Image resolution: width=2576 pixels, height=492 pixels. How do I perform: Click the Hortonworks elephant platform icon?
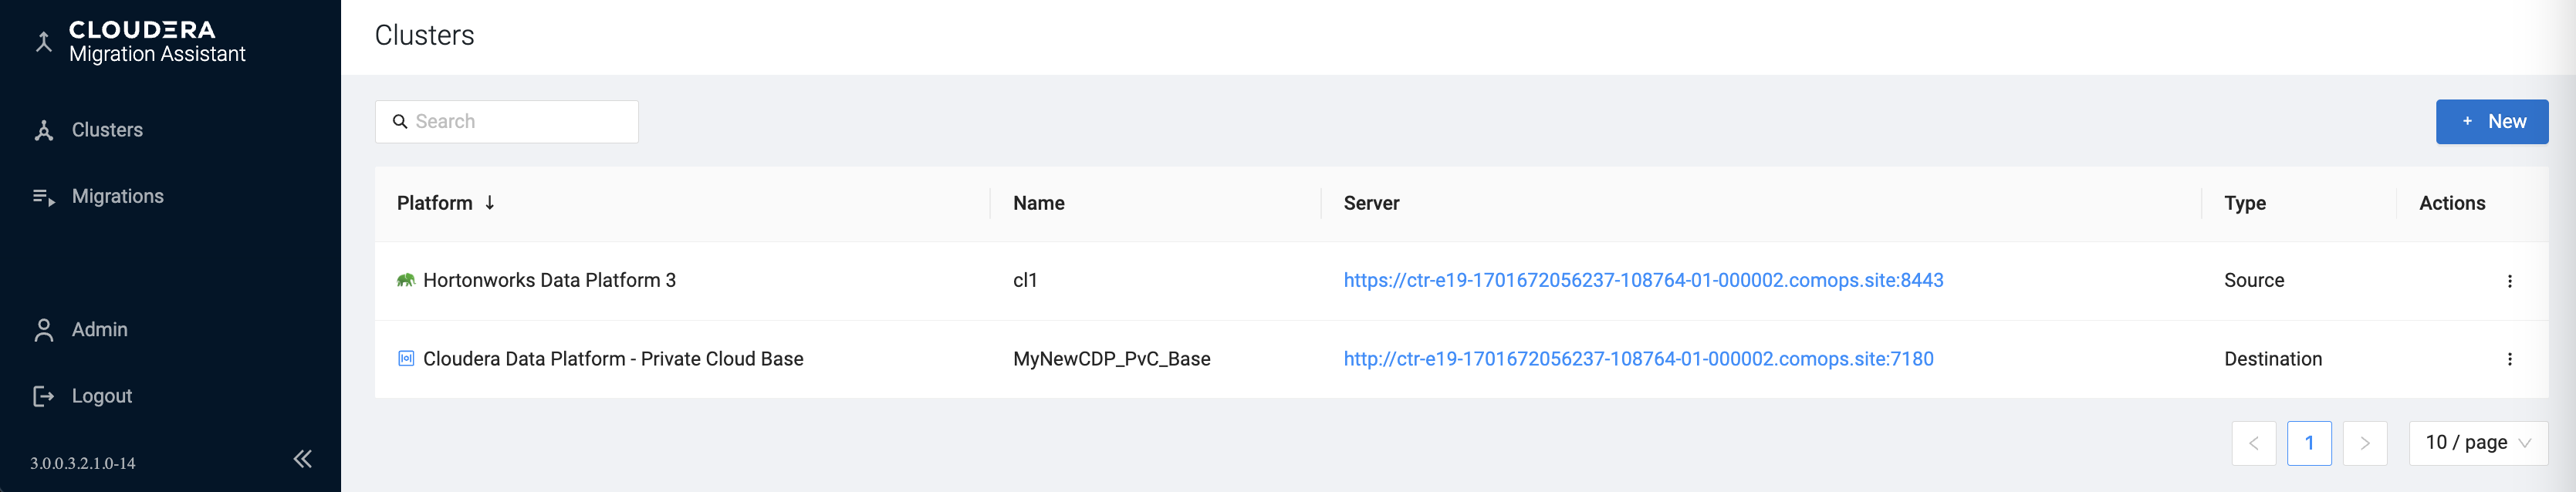[405, 281]
